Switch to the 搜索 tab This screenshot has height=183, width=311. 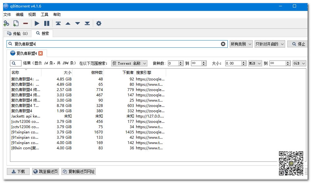[x=42, y=33]
